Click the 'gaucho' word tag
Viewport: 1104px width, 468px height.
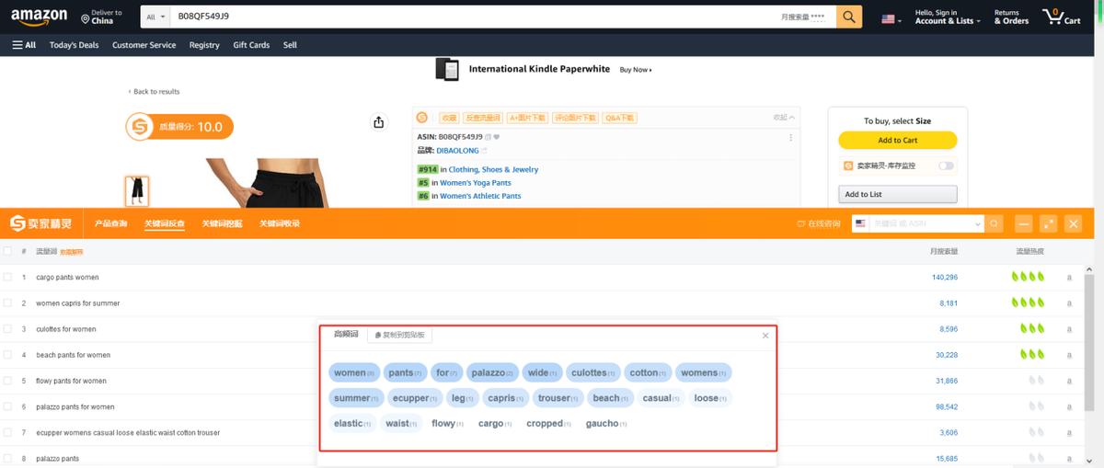click(606, 424)
